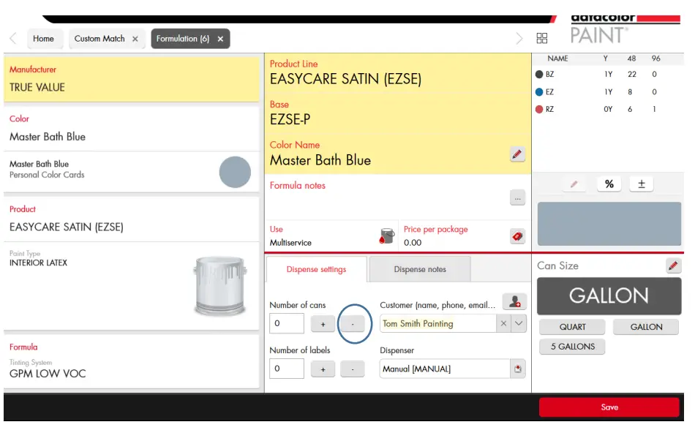Click the Number of cans field
This screenshot has height=430, width=695.
tap(287, 323)
